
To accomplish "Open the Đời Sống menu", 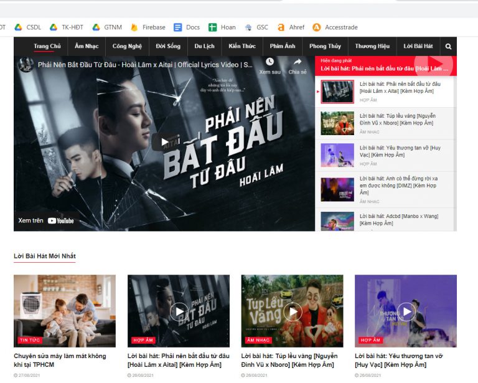I will point(168,46).
